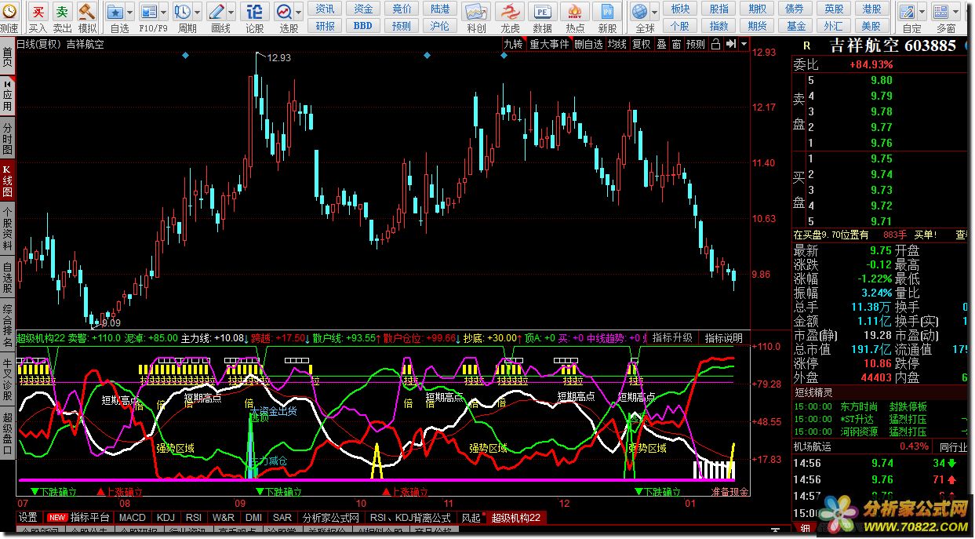975x539 pixels.
Task: Open the 多窗 multi-window icon
Action: pos(942,12)
